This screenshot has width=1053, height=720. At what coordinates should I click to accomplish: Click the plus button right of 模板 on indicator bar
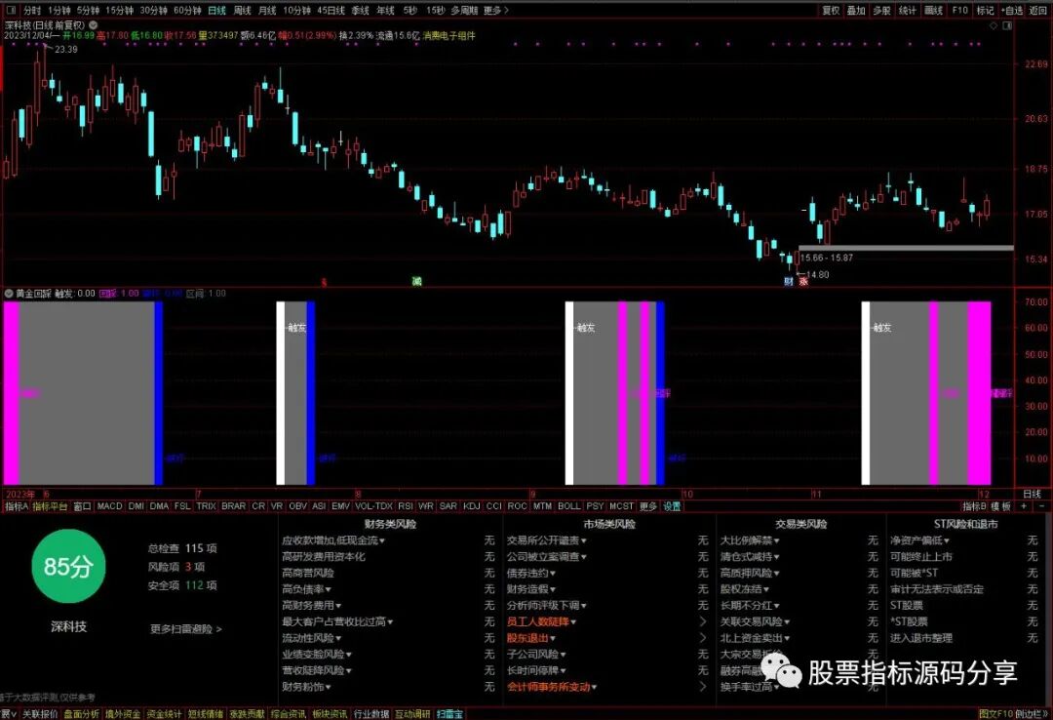click(1024, 506)
